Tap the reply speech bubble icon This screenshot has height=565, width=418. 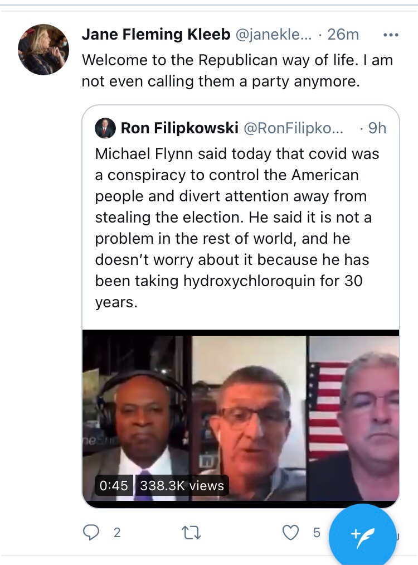point(91,533)
